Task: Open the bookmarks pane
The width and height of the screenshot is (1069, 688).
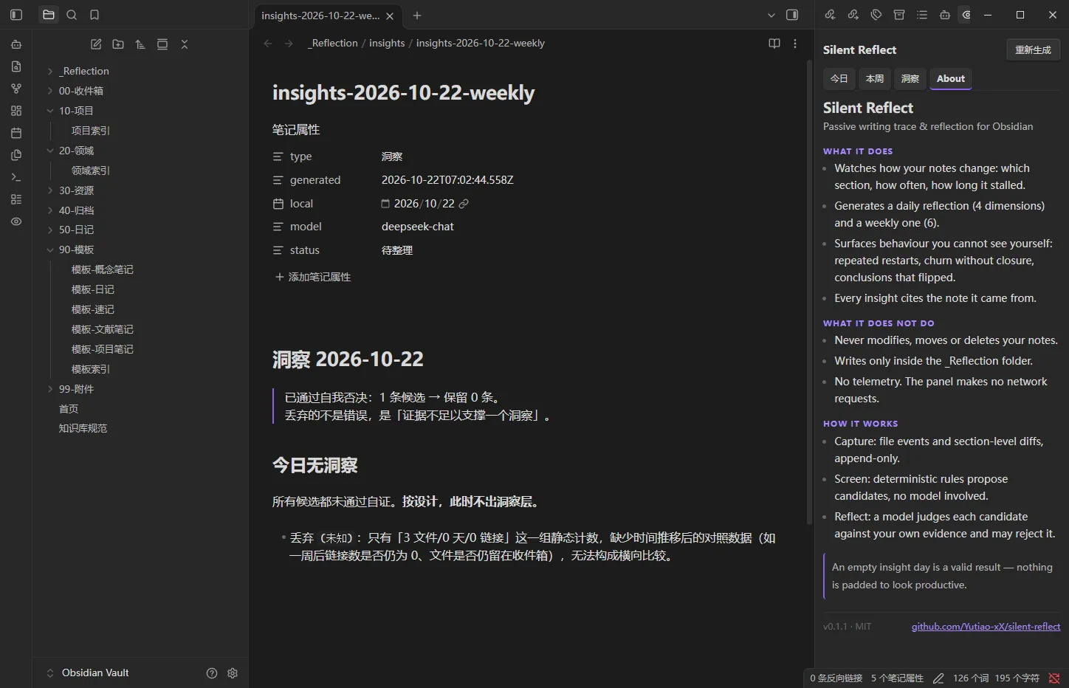Action: point(94,15)
